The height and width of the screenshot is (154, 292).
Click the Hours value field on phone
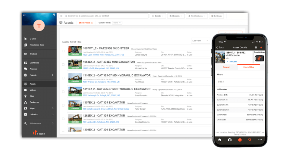point(240,82)
